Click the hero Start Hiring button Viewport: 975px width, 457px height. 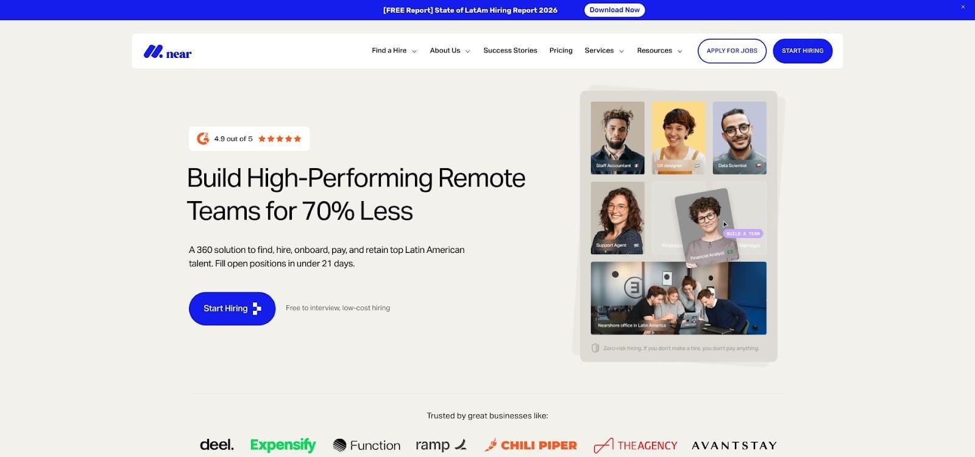pyautogui.click(x=232, y=308)
